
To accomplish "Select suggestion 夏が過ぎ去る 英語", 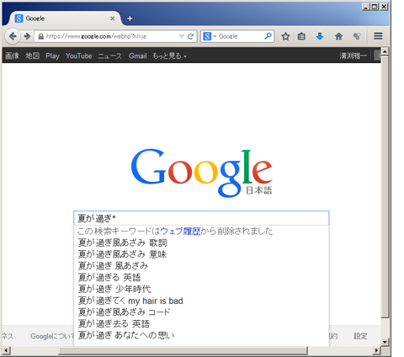I will tap(201, 323).
